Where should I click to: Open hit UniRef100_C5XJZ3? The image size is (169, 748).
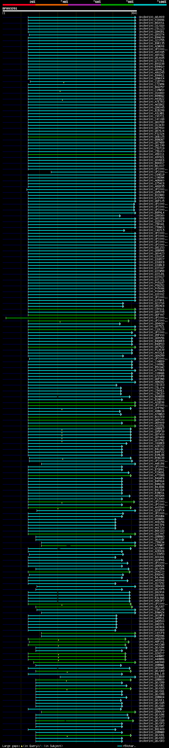tap(152, 29)
